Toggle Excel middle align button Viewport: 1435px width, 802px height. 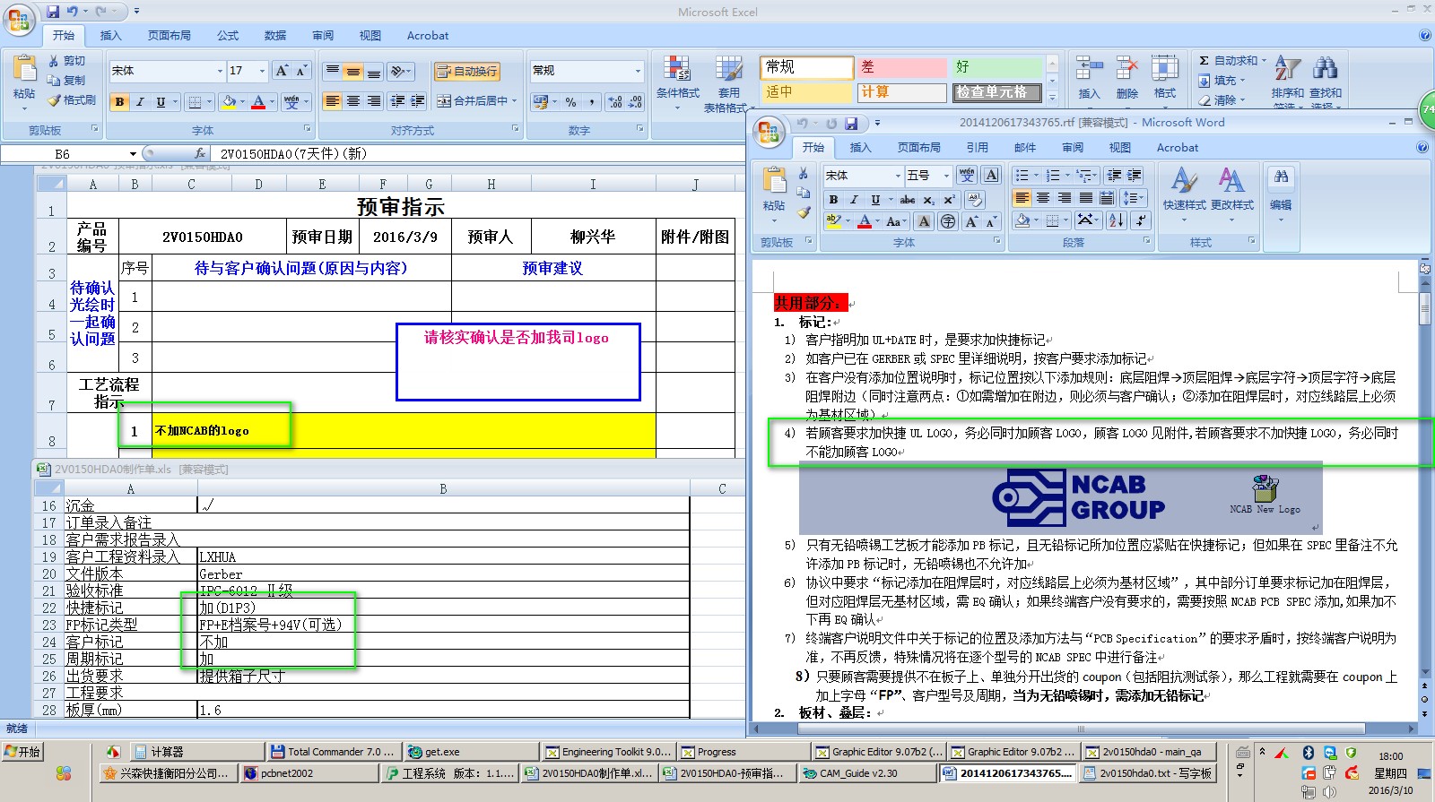(353, 71)
